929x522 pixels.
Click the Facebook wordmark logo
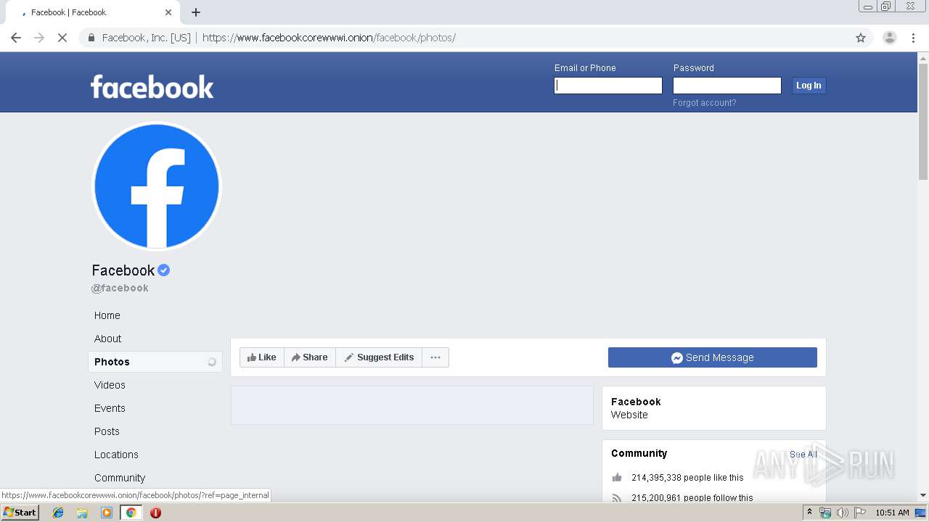[152, 87]
